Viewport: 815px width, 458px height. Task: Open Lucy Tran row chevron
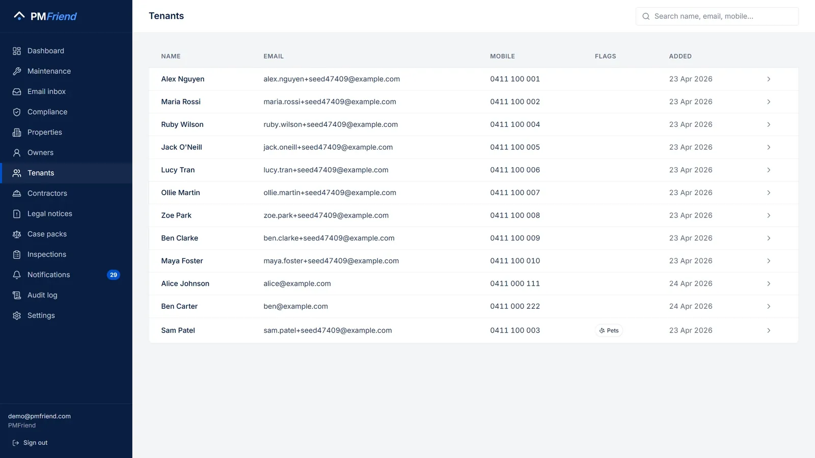click(769, 170)
